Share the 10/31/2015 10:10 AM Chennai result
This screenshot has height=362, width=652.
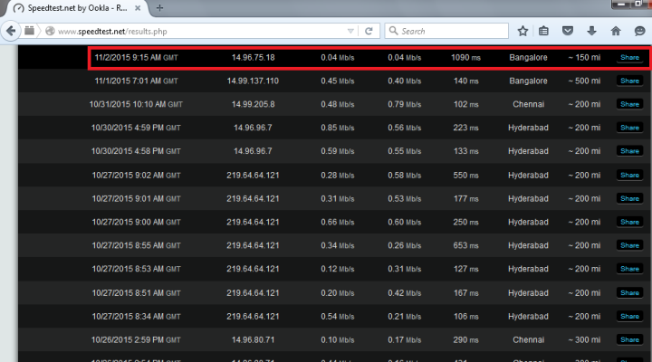(629, 104)
